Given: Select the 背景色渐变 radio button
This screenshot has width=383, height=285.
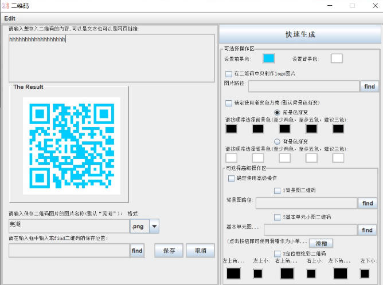Looking at the screenshot, I should (x=278, y=141).
